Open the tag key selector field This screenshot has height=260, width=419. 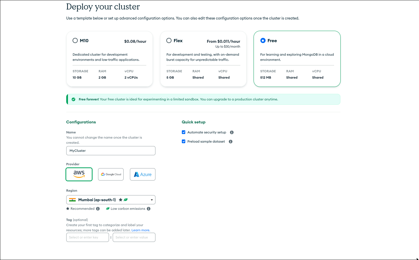87,237
